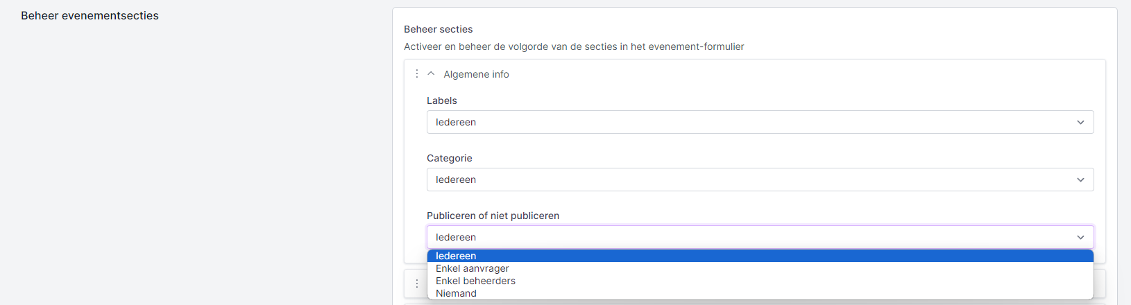Collapse the Algemene info section chevron

point(431,74)
